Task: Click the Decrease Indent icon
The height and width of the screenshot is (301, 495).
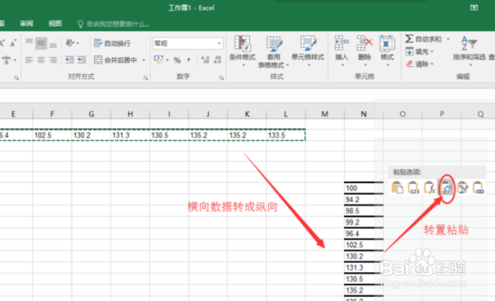Action: click(69, 59)
